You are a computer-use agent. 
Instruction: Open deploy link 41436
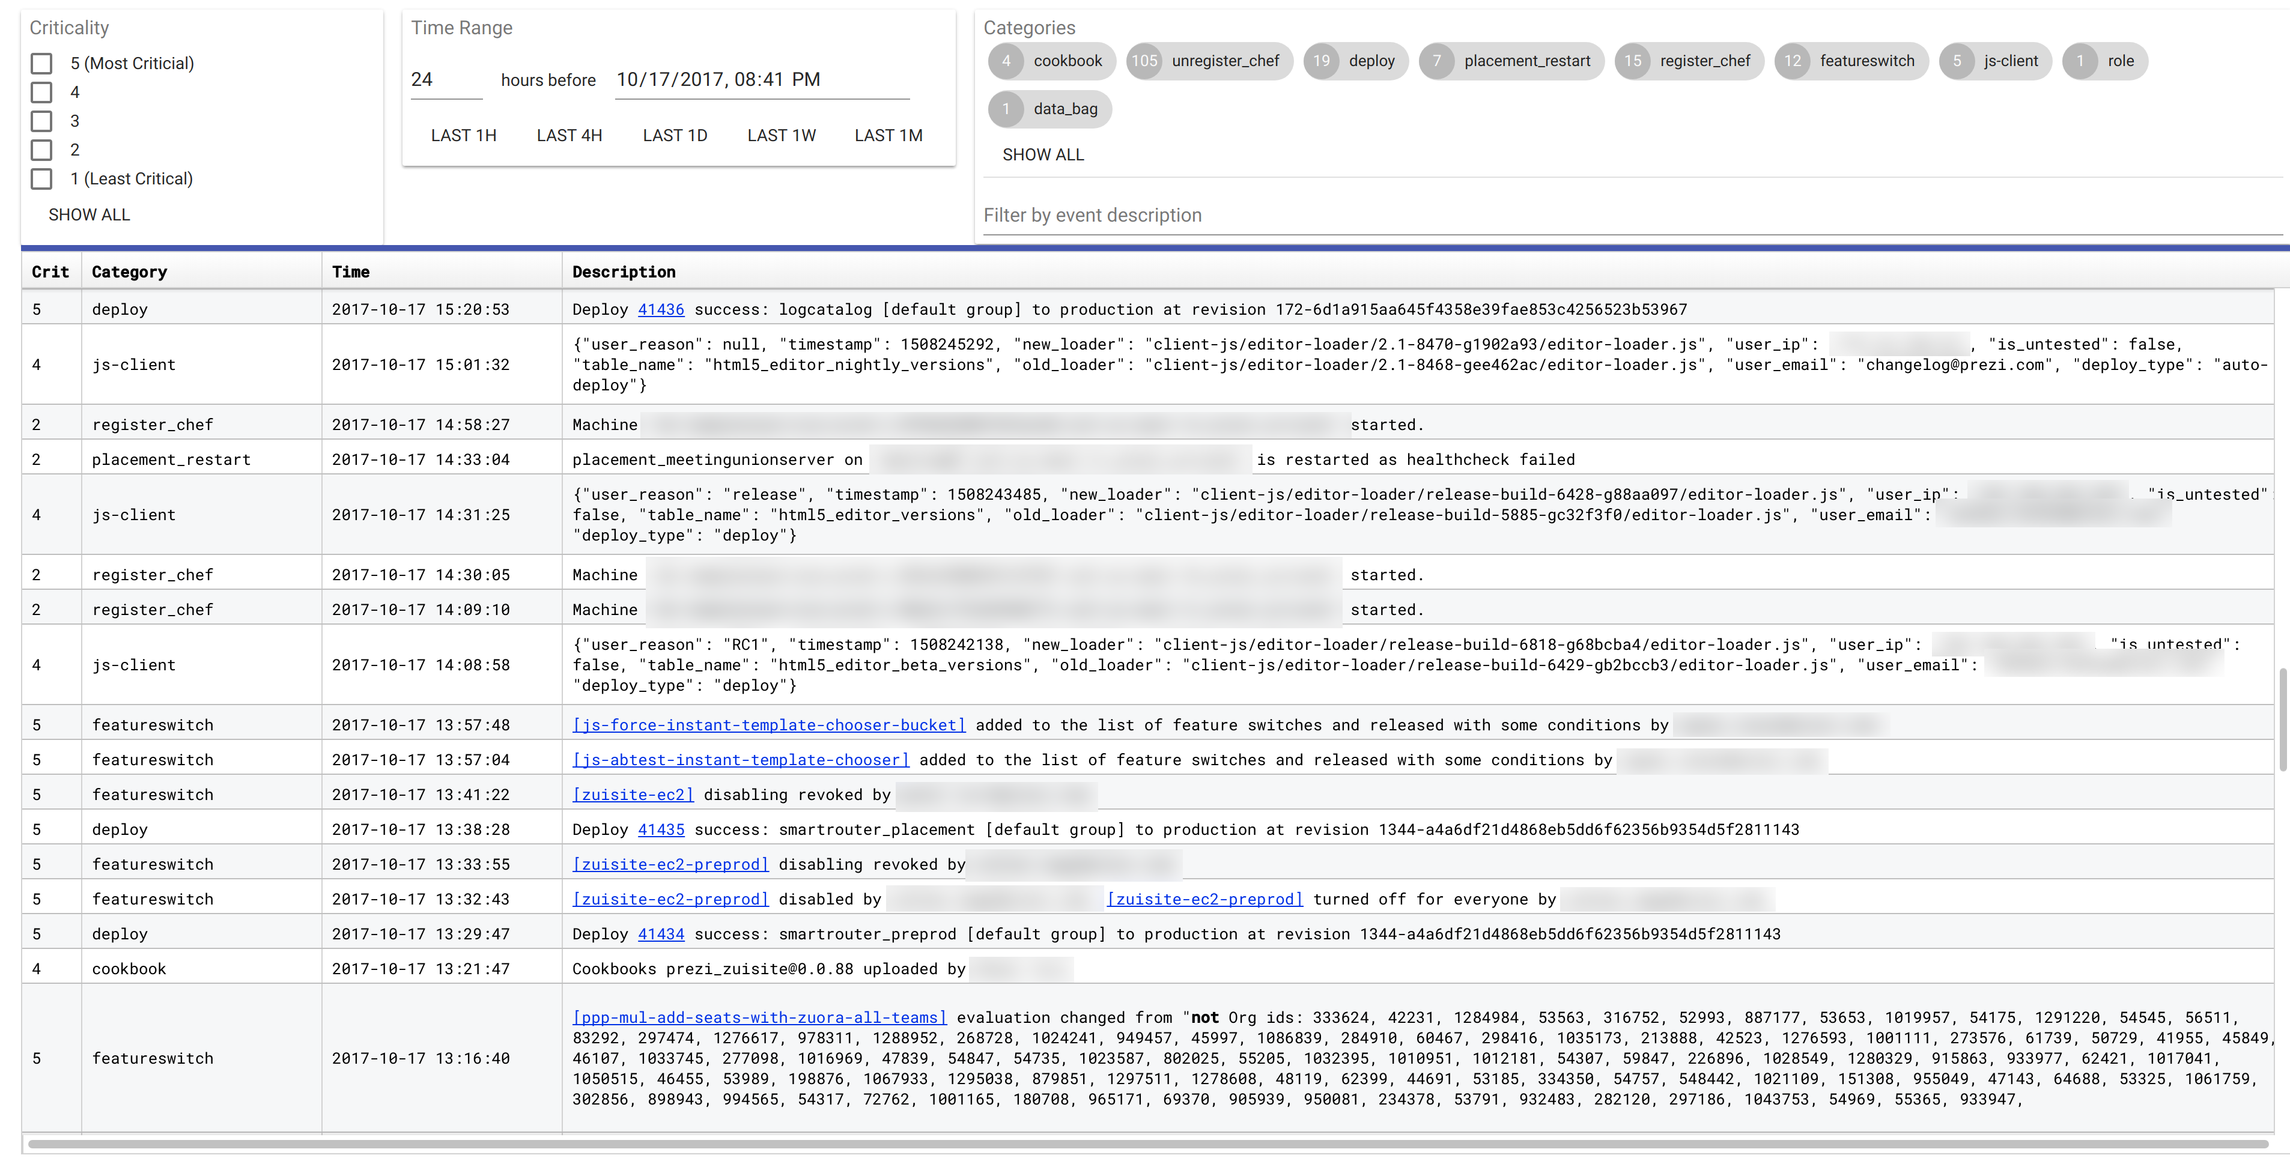[x=661, y=311]
